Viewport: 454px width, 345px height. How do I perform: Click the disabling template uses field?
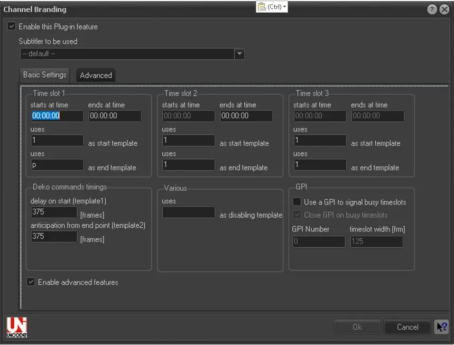(189, 212)
